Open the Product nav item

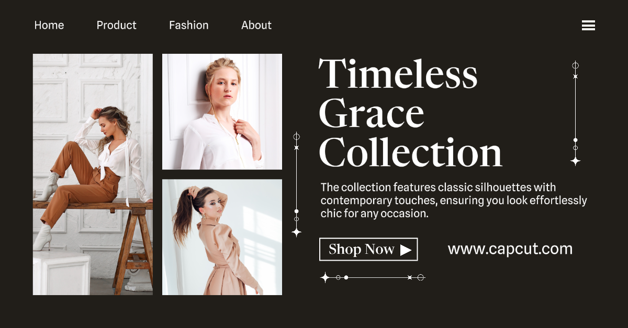[x=116, y=25]
